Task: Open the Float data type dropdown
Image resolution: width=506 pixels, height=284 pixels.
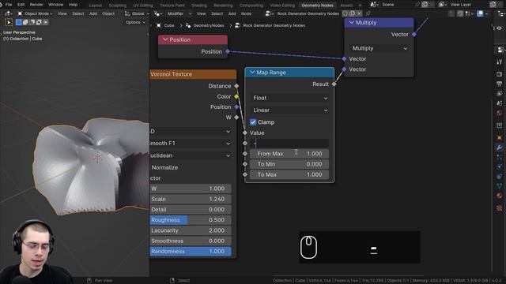Action: click(289, 98)
